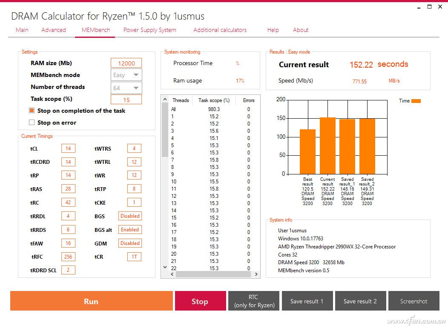The width and height of the screenshot is (448, 328).
Task: Click the red Stop button
Action: 200,301
